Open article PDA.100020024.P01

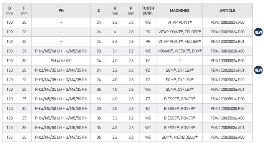coord(228,41)
